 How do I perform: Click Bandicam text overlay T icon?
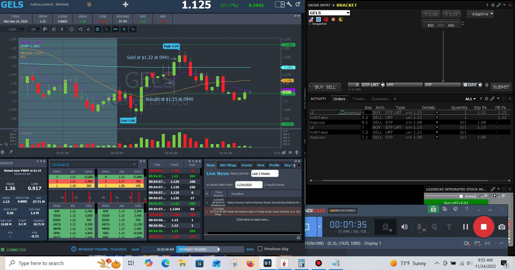pos(449,227)
